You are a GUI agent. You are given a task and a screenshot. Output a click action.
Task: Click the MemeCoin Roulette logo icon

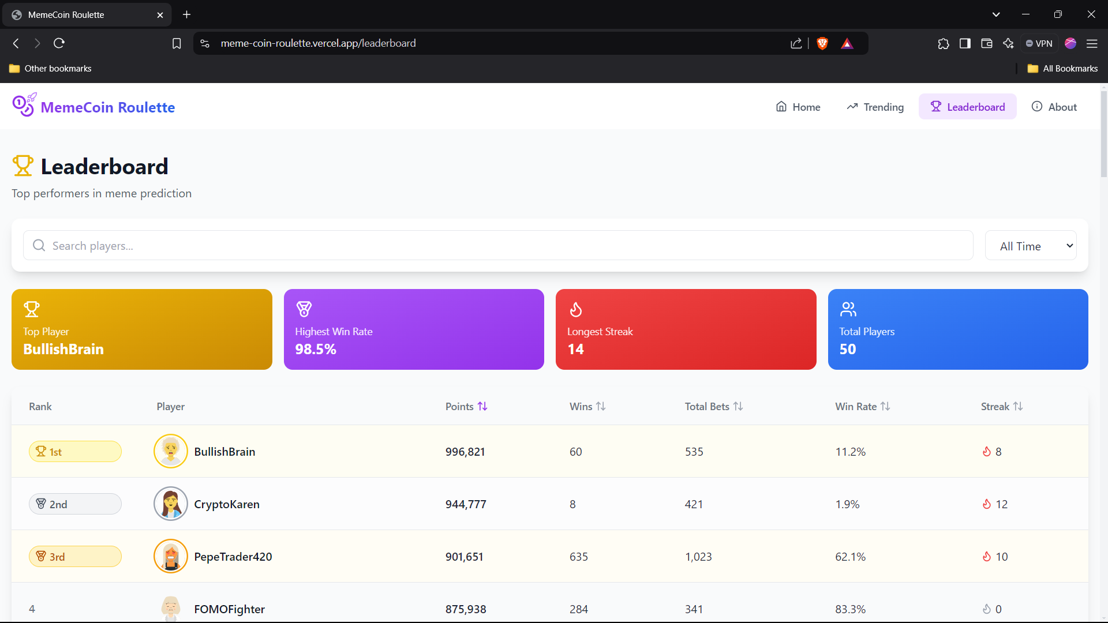click(x=24, y=106)
